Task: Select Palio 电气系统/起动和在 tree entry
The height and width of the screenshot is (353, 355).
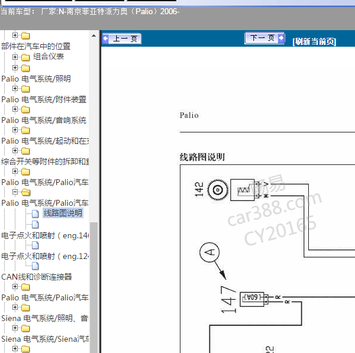Action: click(45, 141)
